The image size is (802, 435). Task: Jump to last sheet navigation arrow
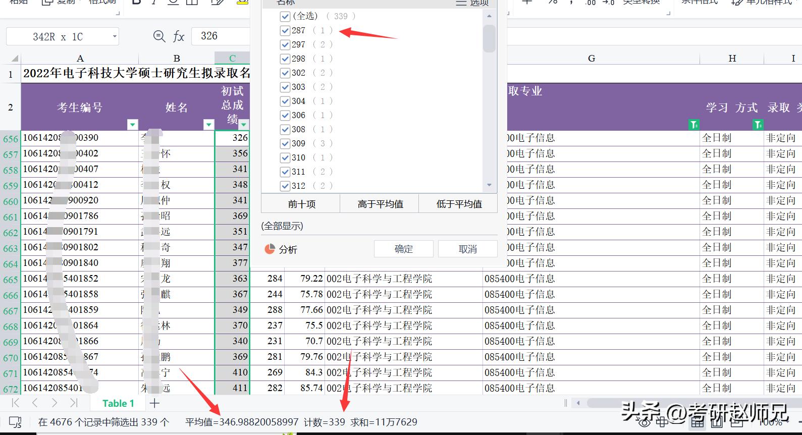[x=74, y=403]
